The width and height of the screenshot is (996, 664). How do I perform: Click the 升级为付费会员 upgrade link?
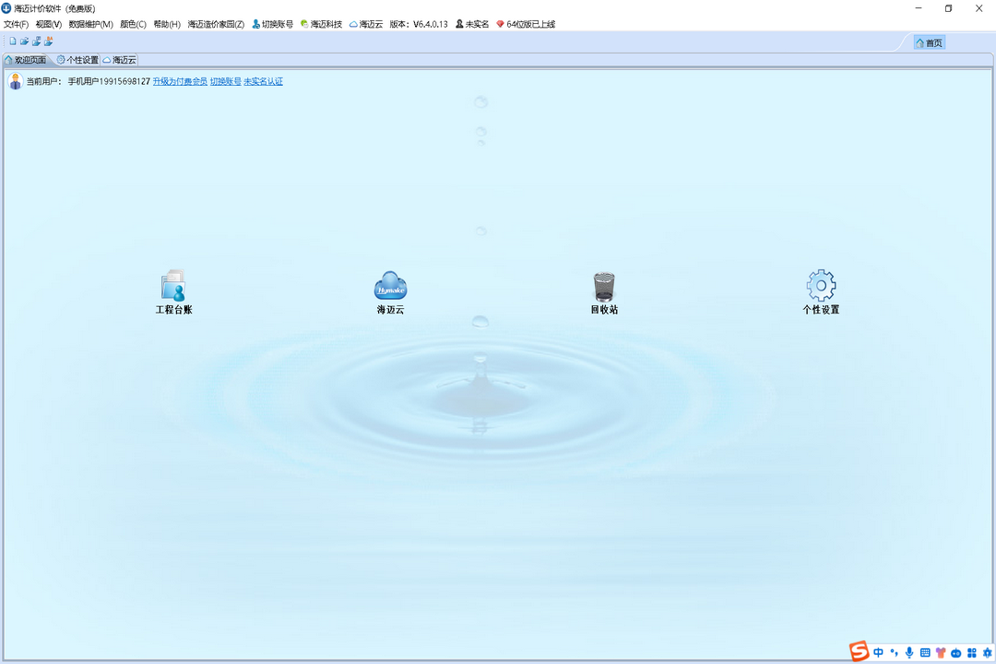(x=180, y=81)
